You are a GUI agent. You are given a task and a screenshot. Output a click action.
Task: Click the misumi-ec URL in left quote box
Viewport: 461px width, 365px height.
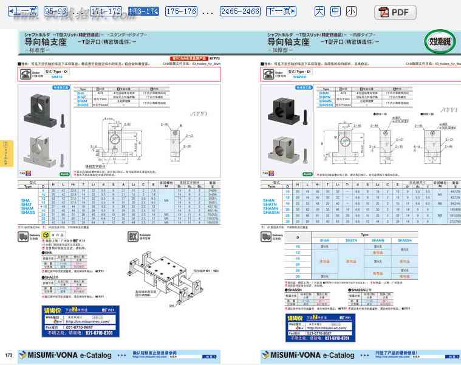(87, 321)
